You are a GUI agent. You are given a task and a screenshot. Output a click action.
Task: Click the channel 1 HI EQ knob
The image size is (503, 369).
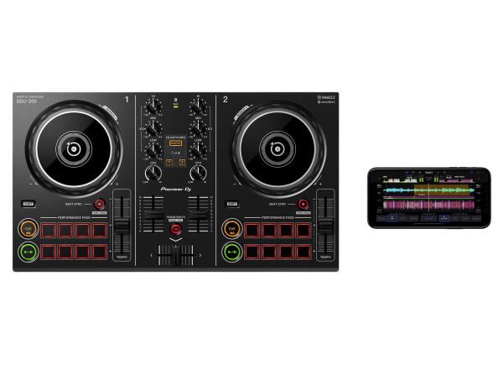pos(153,106)
